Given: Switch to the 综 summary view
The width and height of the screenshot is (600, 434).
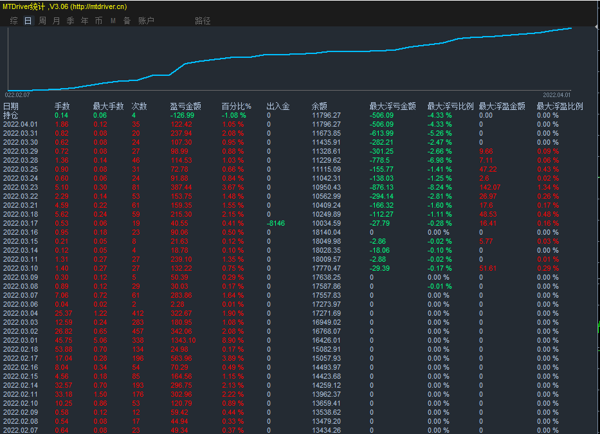Looking at the screenshot, I should point(14,21).
